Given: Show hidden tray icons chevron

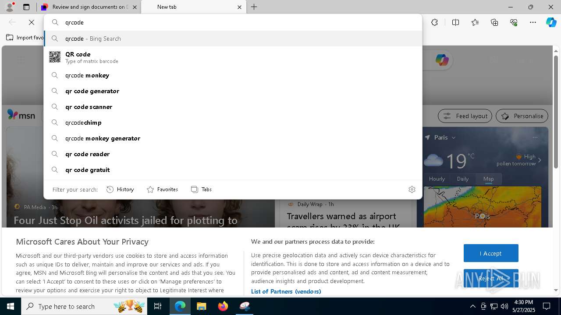Looking at the screenshot, I should click(x=472, y=306).
